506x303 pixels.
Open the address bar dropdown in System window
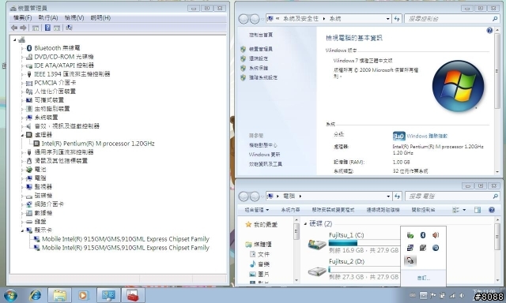pos(387,19)
